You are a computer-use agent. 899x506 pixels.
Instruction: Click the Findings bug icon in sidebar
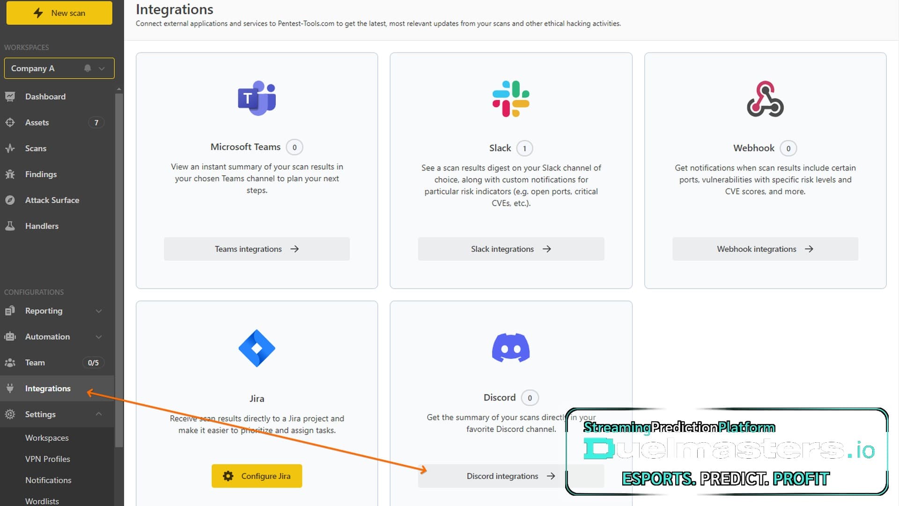pyautogui.click(x=10, y=174)
